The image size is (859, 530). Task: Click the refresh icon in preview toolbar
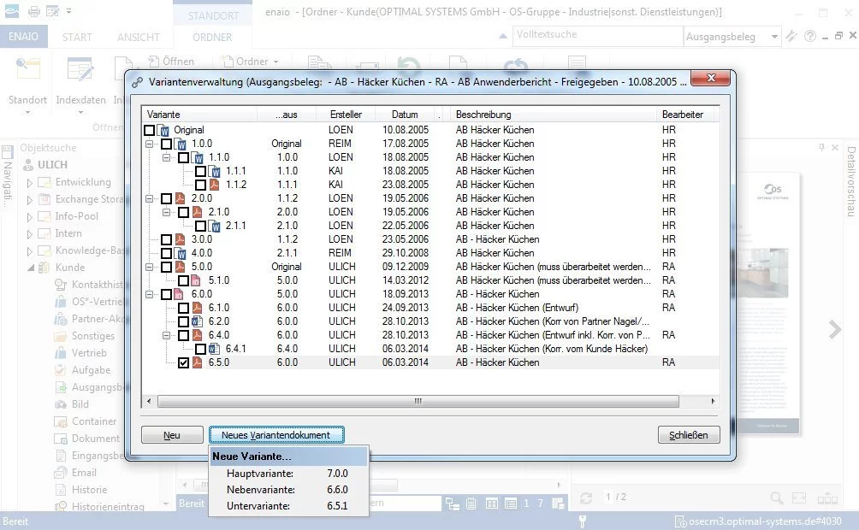click(586, 498)
